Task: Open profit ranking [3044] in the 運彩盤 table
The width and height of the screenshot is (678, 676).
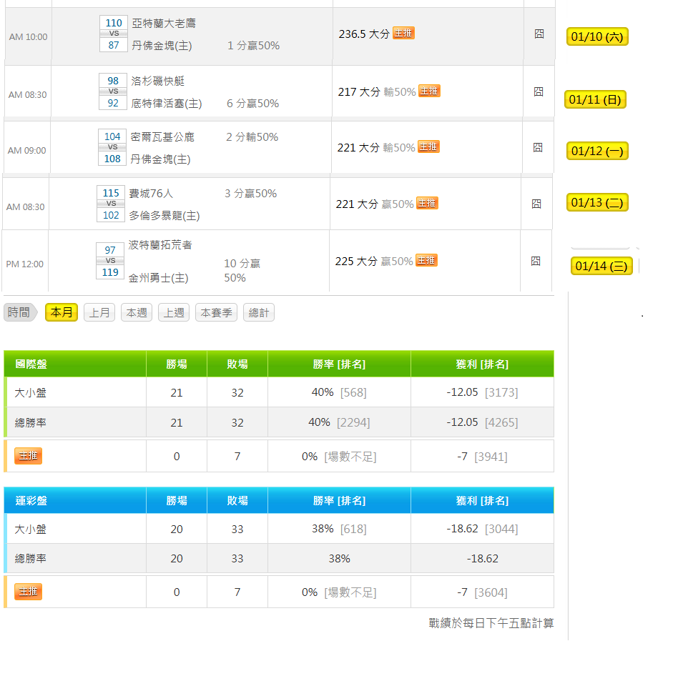Action: pyautogui.click(x=501, y=529)
